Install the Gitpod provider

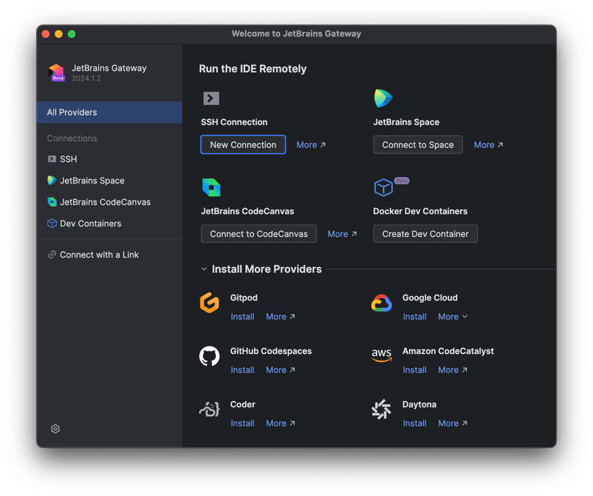[243, 316]
